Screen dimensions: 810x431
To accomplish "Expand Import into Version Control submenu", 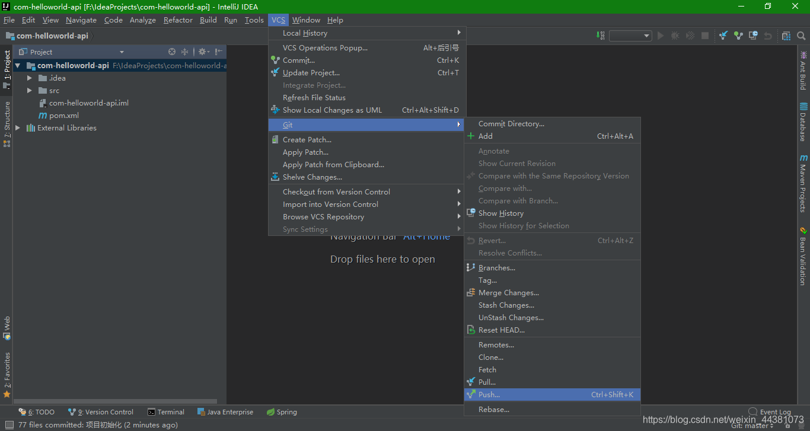I will tap(367, 205).
